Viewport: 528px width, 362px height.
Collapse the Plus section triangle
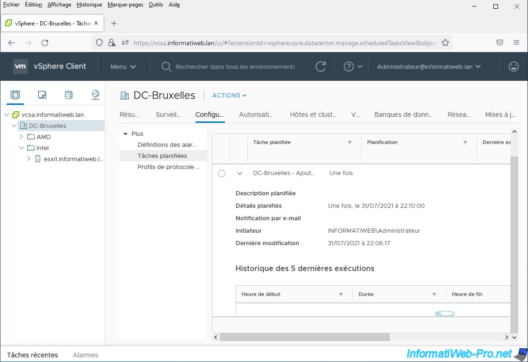click(x=125, y=134)
